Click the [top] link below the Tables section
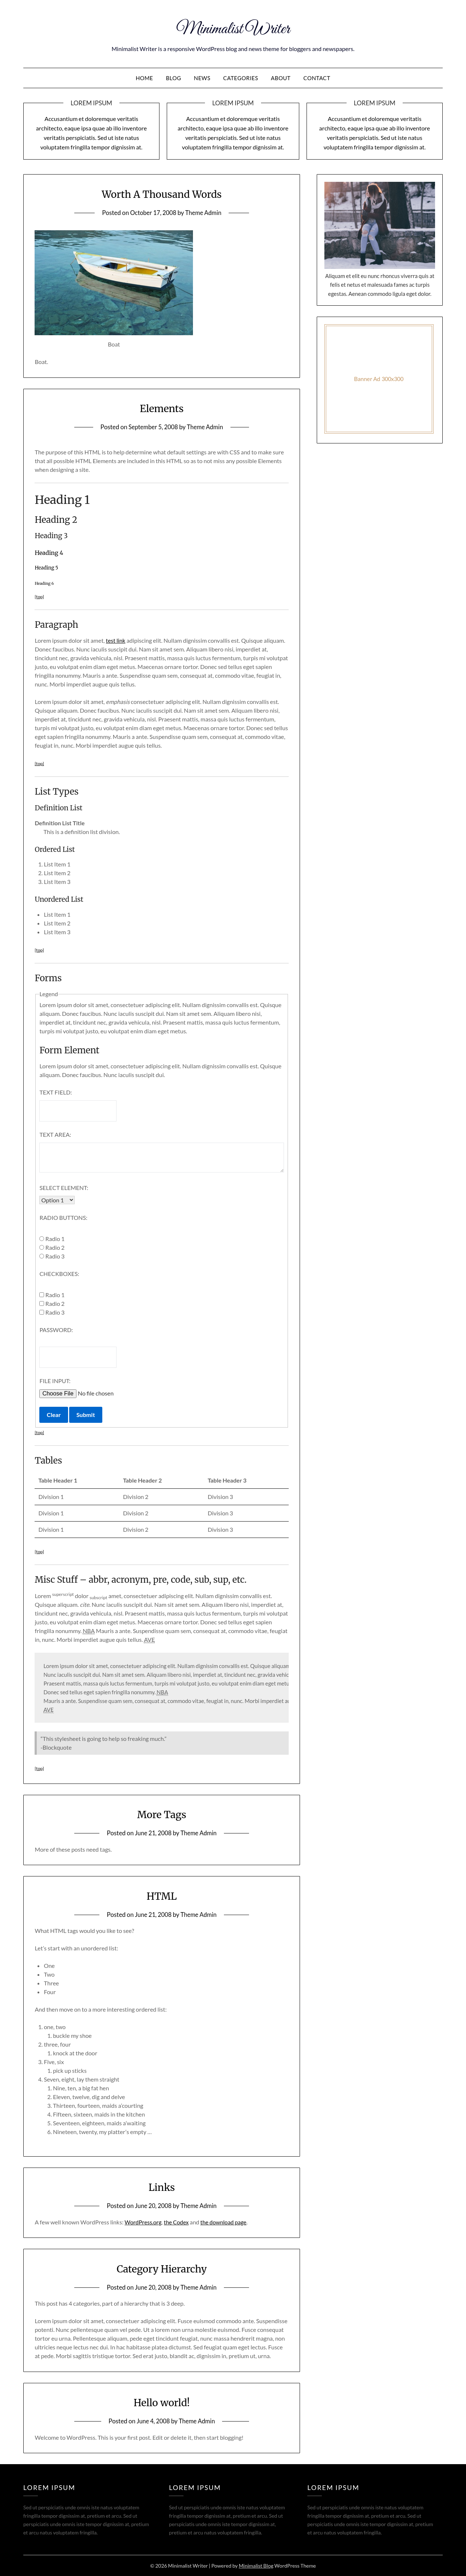Screen dimensions: 466x2576 click(x=39, y=1552)
